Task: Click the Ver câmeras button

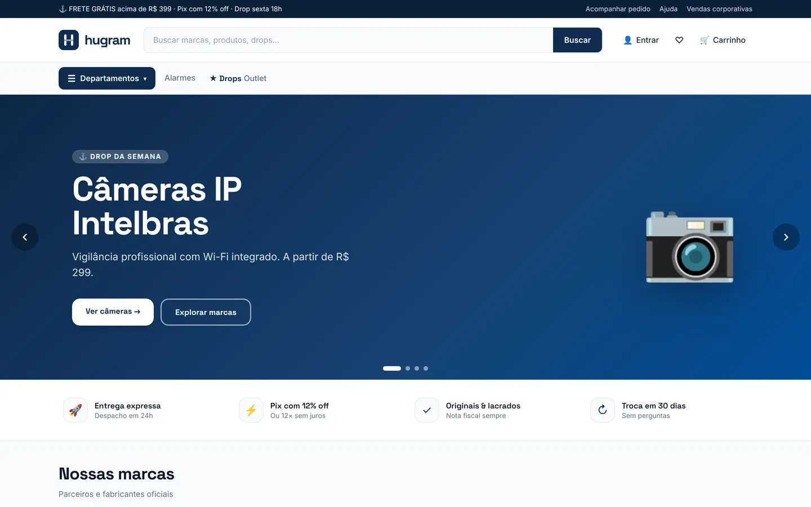Action: point(113,312)
